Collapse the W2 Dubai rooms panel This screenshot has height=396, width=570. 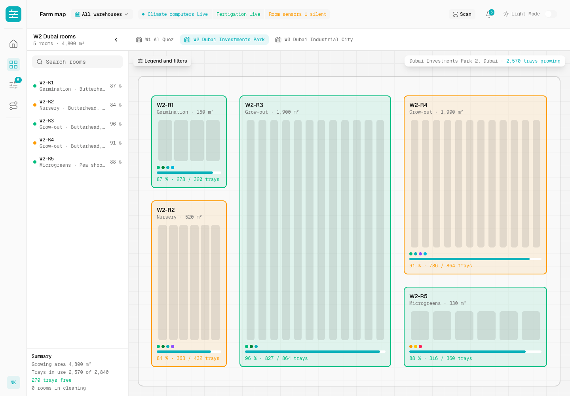tap(116, 40)
